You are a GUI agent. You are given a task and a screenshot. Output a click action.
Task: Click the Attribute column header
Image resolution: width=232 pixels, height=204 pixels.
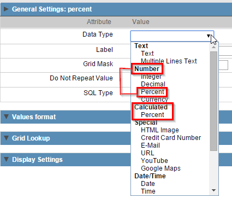tap(99, 22)
